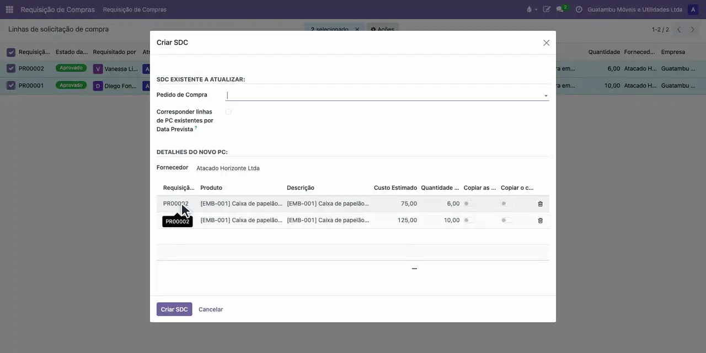Expand the Pedido de Compra dropdown arrow
The width and height of the screenshot is (706, 353).
546,95
